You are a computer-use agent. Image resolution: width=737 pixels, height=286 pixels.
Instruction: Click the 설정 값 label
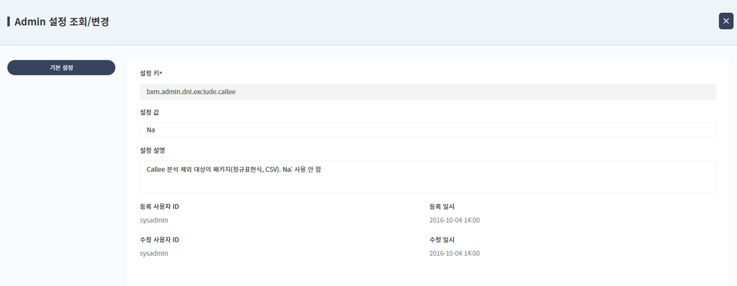[150, 112]
